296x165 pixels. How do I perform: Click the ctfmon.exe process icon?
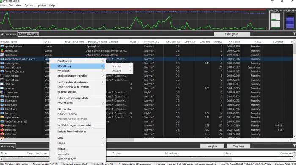(2, 92)
